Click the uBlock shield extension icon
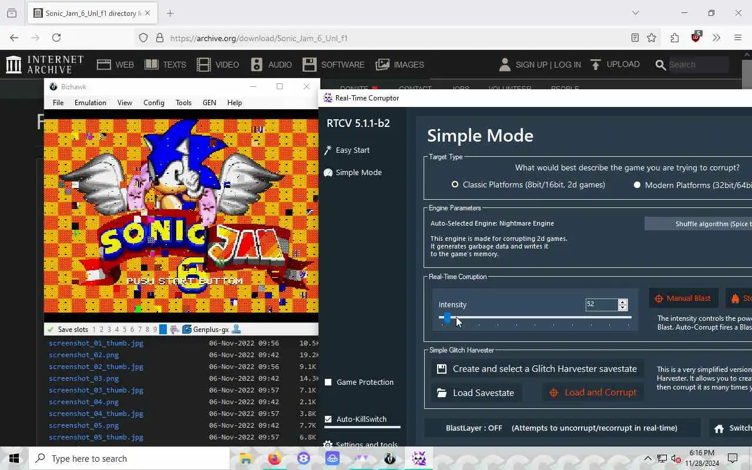The height and width of the screenshot is (470, 752). point(696,37)
